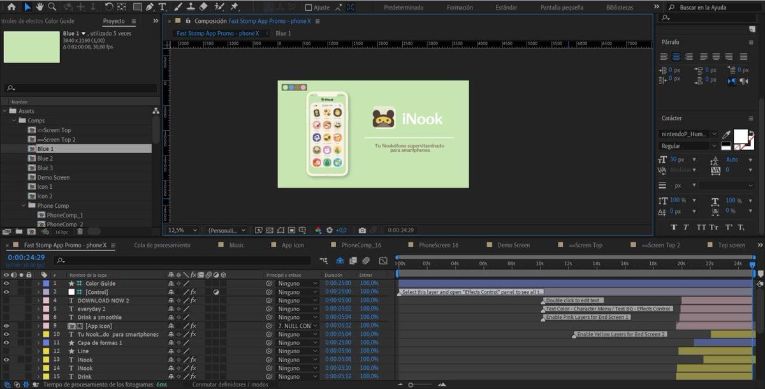Click the pink label of everyday 2
Image resolution: width=765 pixels, height=389 pixels.
46,309
